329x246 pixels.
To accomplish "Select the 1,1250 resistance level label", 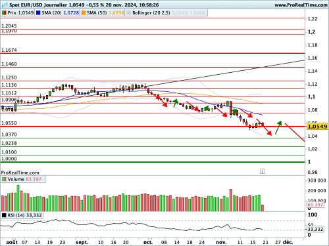I will coord(9,77).
